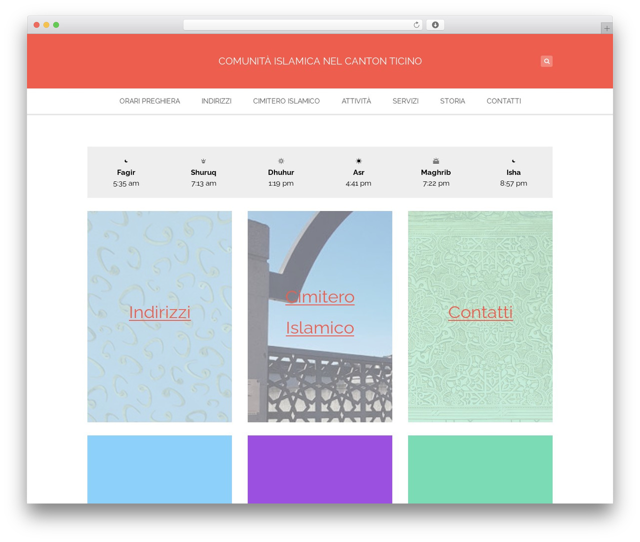Click the Dhuhur prayer label
This screenshot has width=640, height=542.
click(281, 172)
